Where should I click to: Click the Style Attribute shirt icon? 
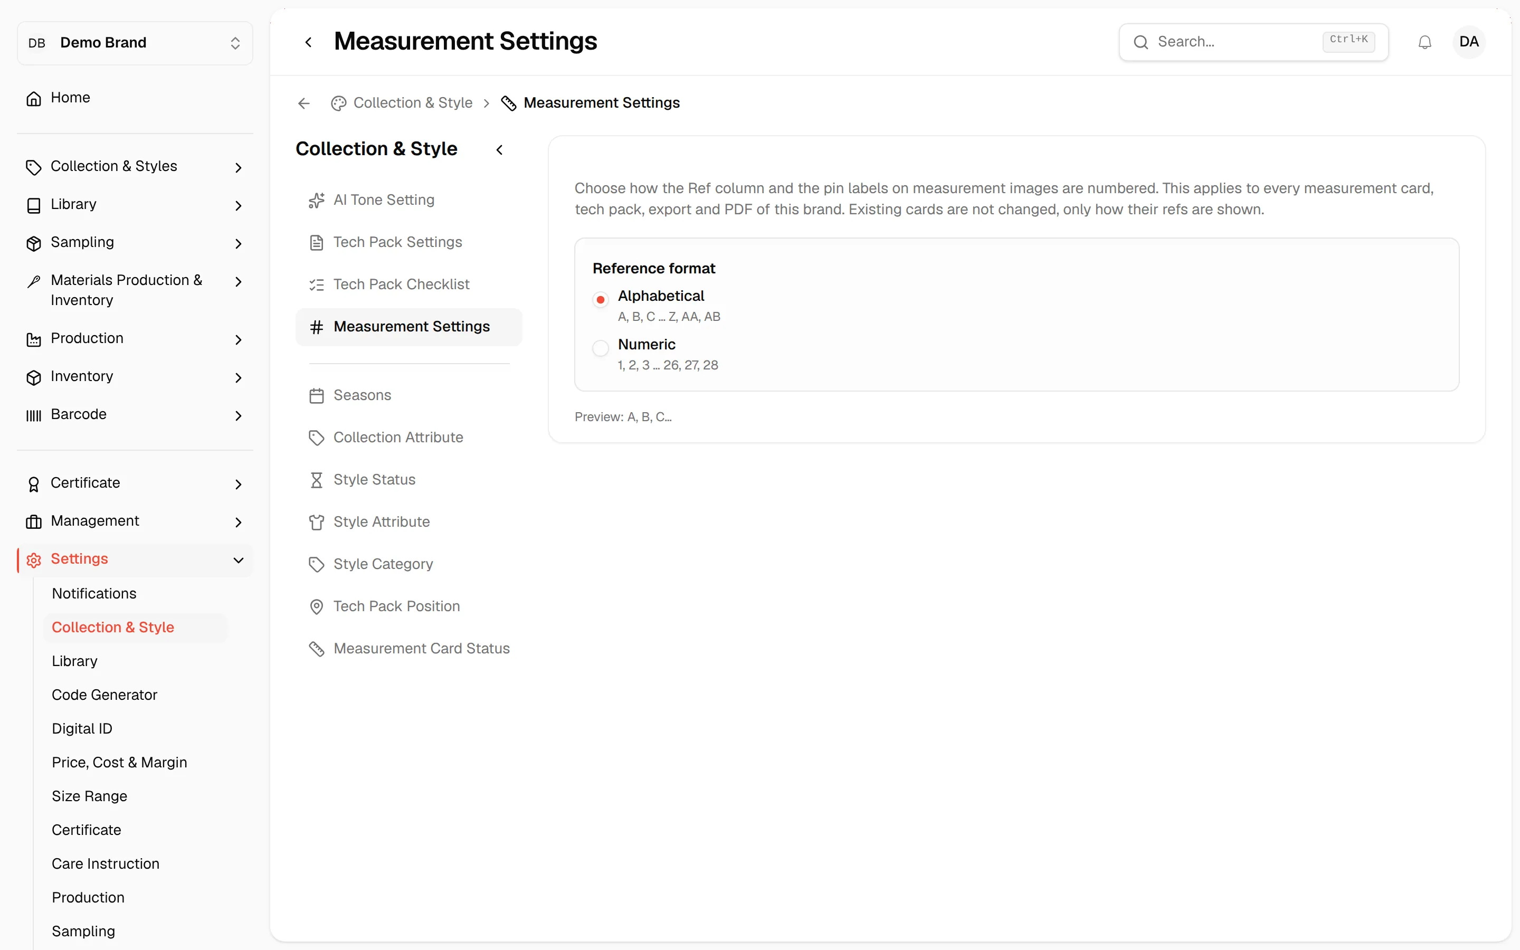pos(317,522)
